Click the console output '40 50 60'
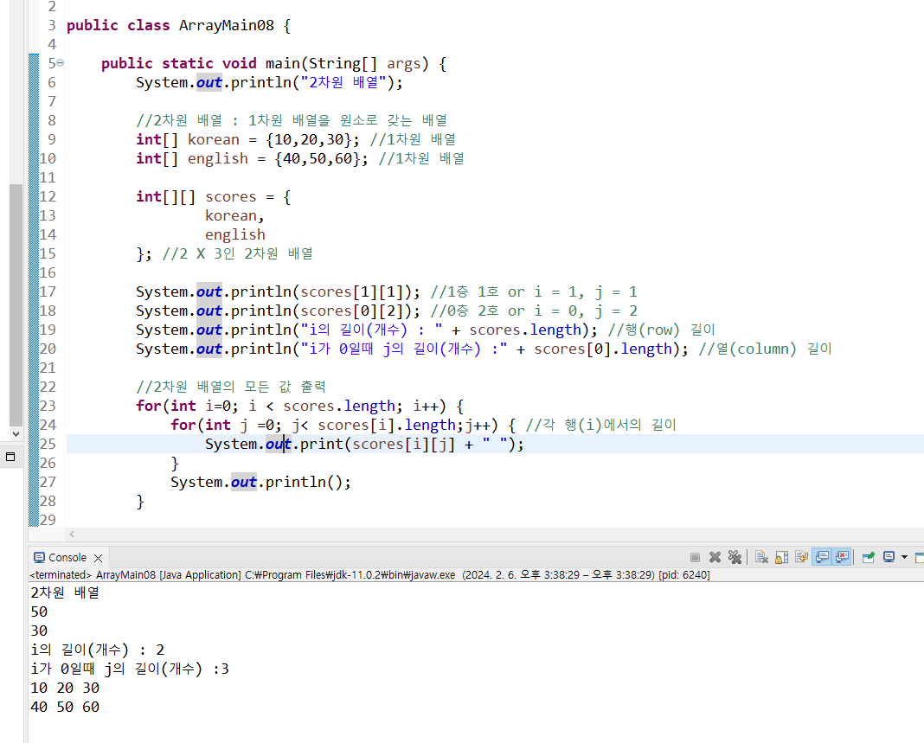This screenshot has height=743, width=924. (65, 707)
